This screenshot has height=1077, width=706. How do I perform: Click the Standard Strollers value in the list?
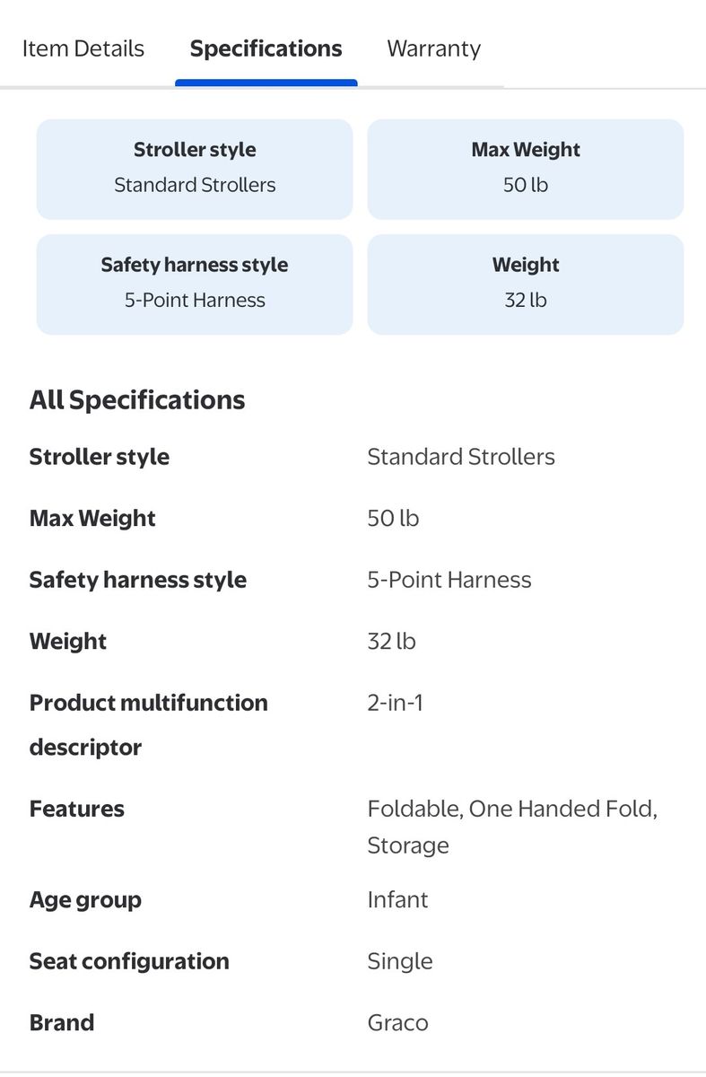[x=461, y=457]
